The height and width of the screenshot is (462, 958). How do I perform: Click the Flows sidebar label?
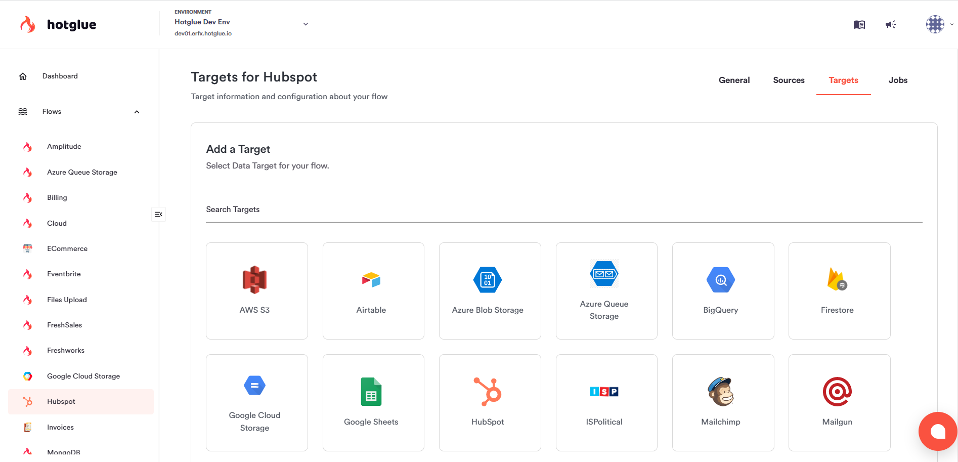[x=52, y=112]
